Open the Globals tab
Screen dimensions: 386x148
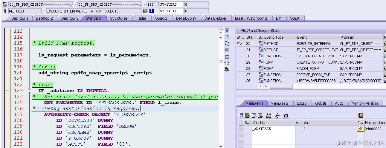coord(321,103)
